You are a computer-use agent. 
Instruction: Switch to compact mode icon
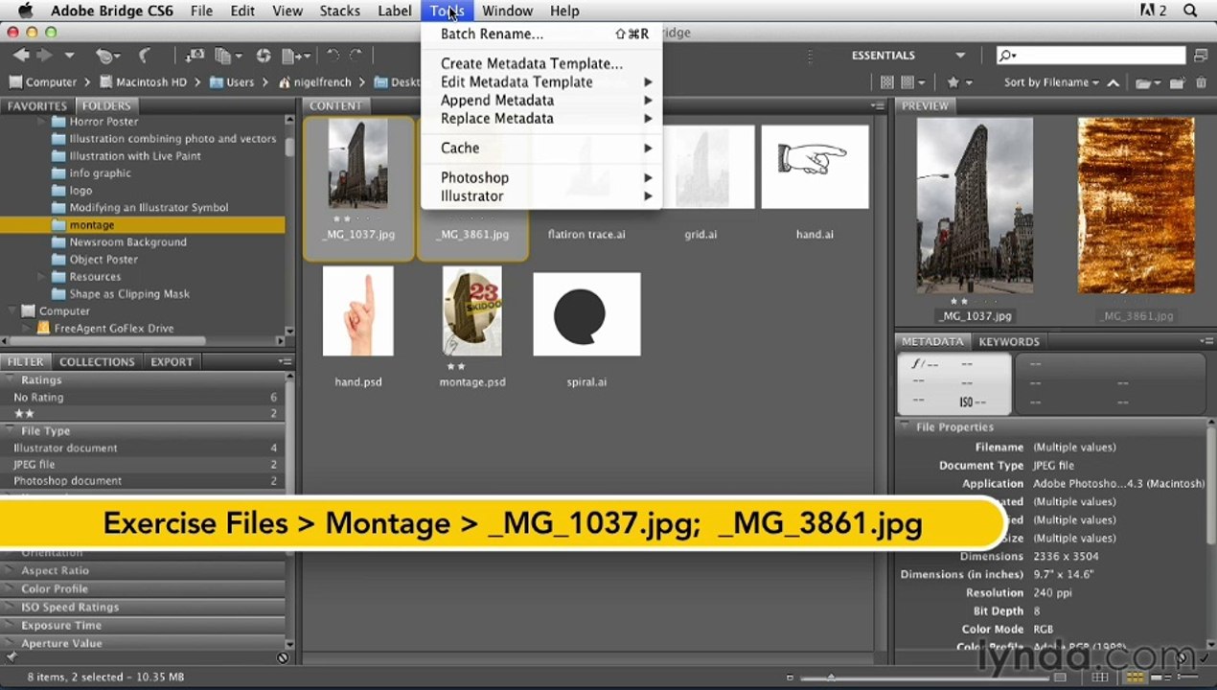1201,56
